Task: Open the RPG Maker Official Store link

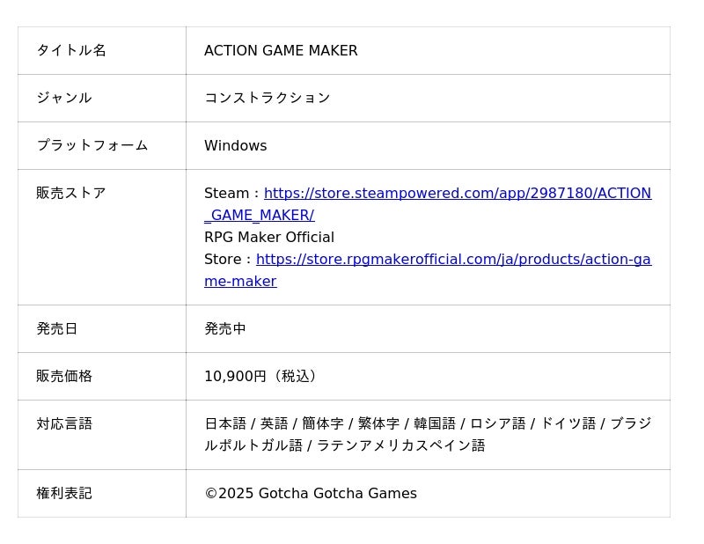Action: pyautogui.click(x=452, y=260)
